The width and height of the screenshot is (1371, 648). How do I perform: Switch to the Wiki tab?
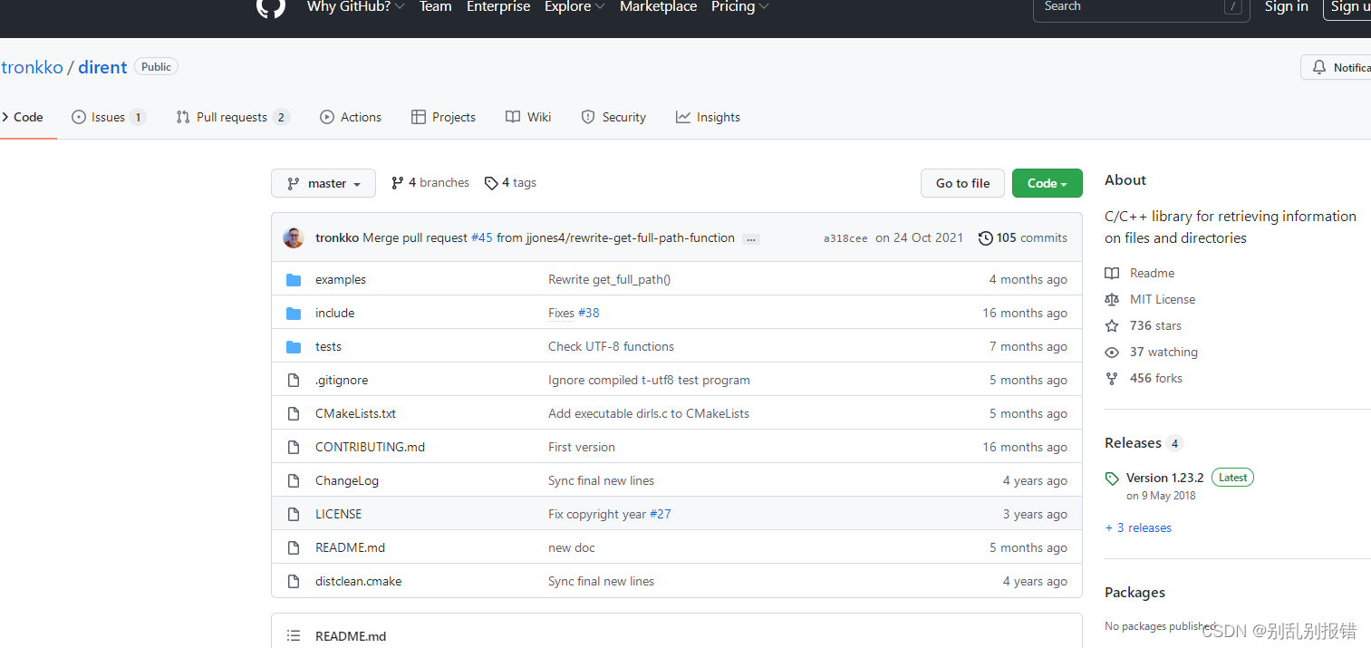point(528,117)
